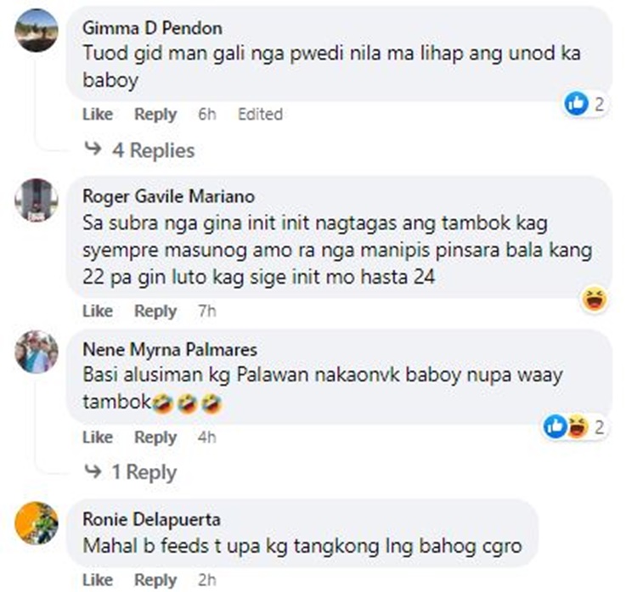Click the reply arrow icon beside 4 Replies
Viewport: 637px width, 592px height.
pyautogui.click(x=93, y=149)
